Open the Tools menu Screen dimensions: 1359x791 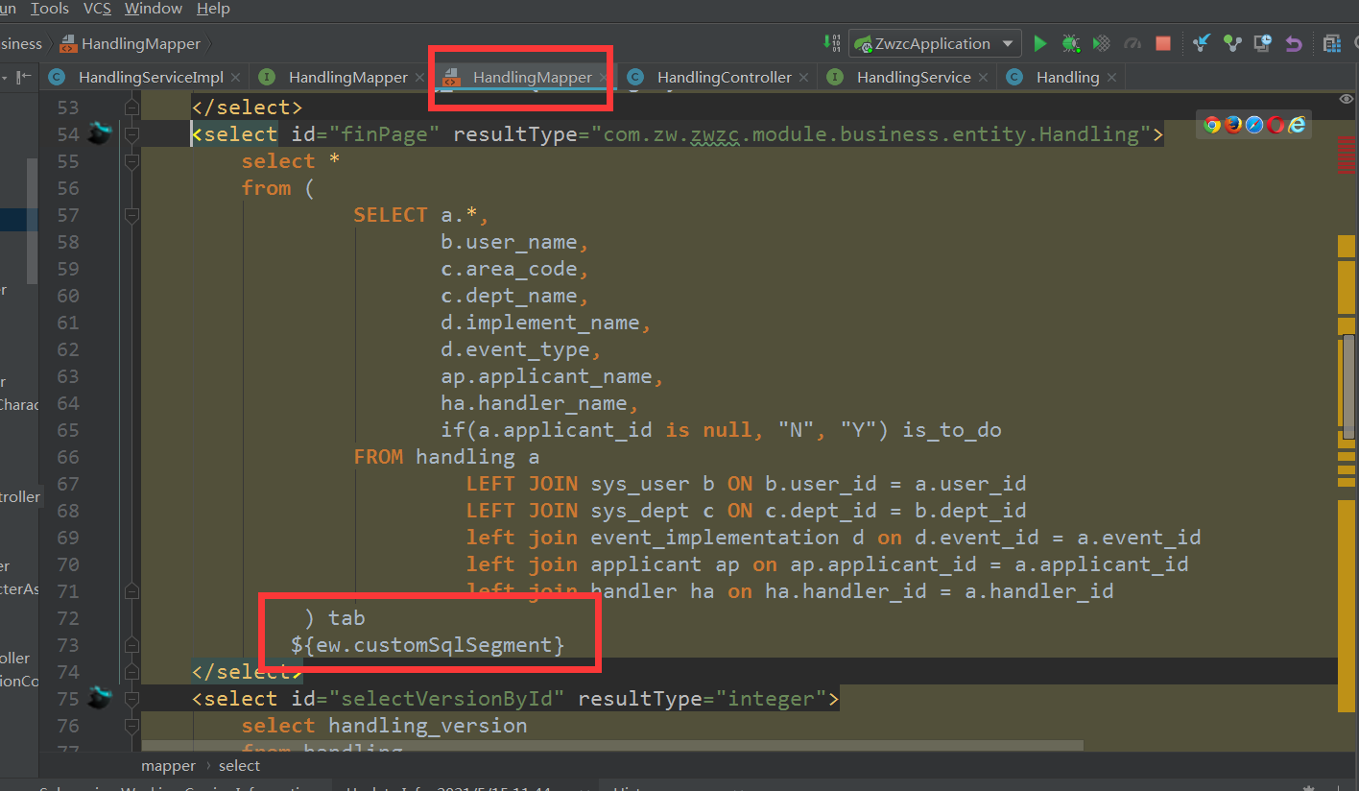pos(50,9)
